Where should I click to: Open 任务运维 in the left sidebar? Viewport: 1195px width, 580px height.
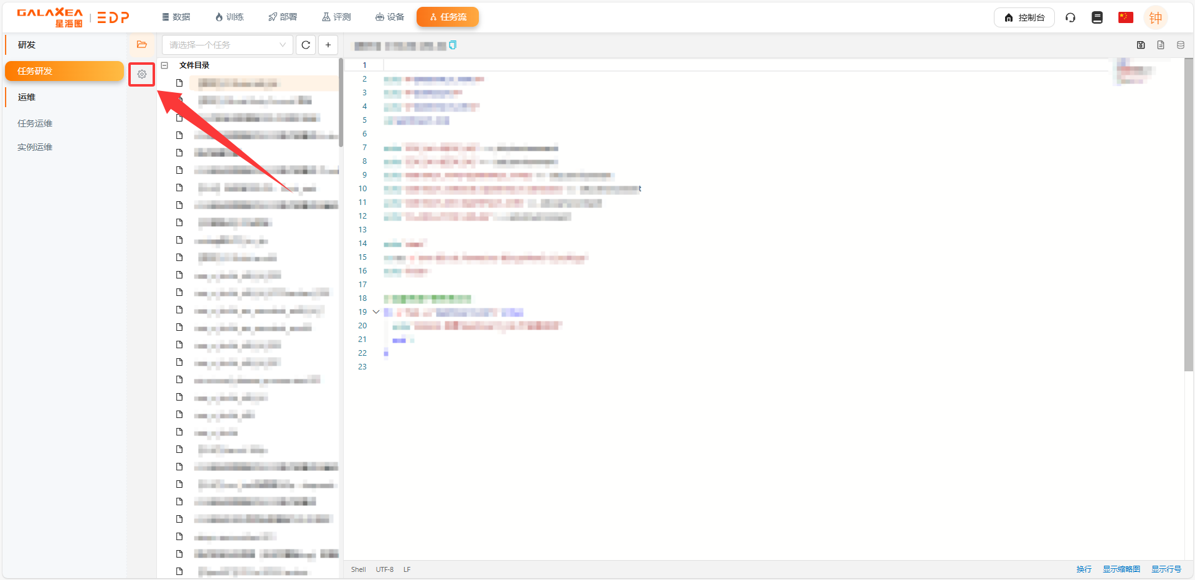click(35, 123)
